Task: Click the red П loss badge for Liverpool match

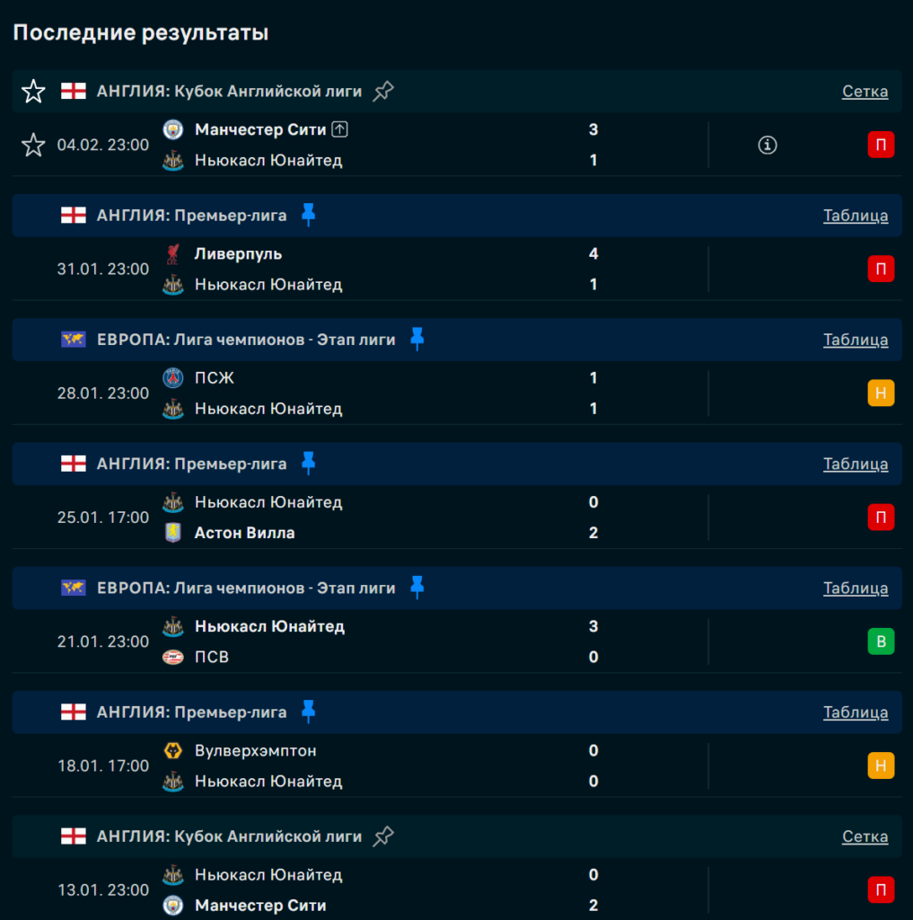Action: (x=880, y=269)
